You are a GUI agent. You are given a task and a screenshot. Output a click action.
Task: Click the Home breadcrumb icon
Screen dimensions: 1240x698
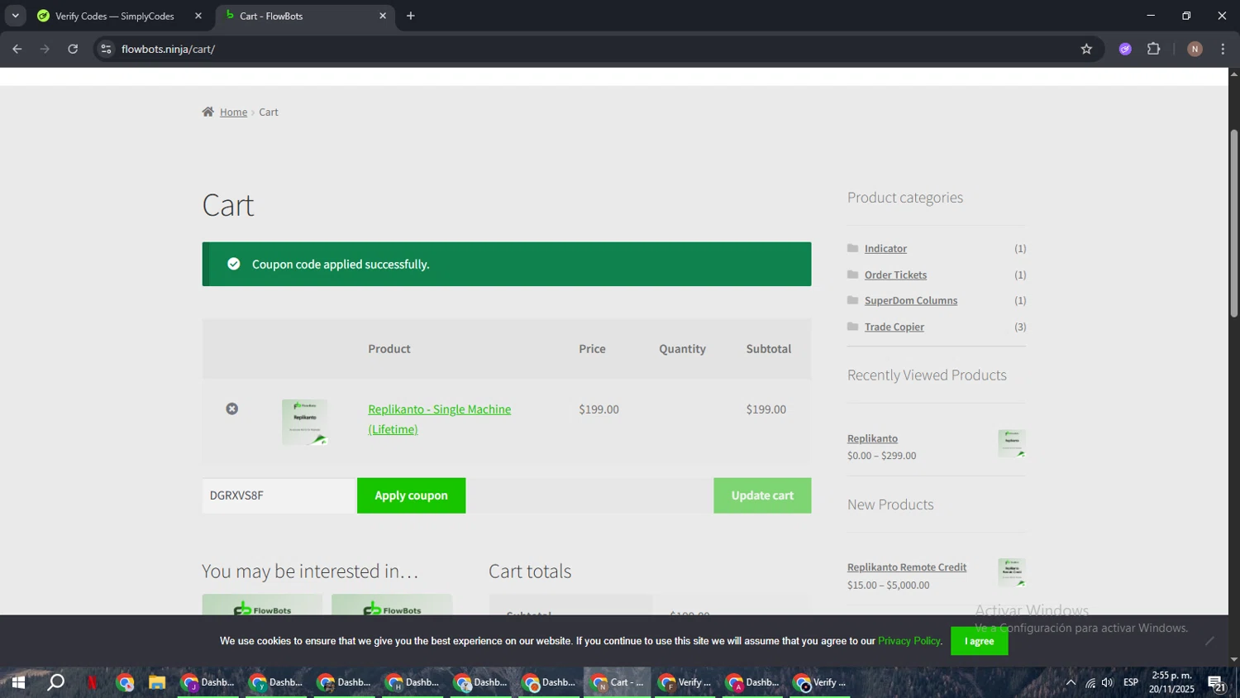[208, 112]
